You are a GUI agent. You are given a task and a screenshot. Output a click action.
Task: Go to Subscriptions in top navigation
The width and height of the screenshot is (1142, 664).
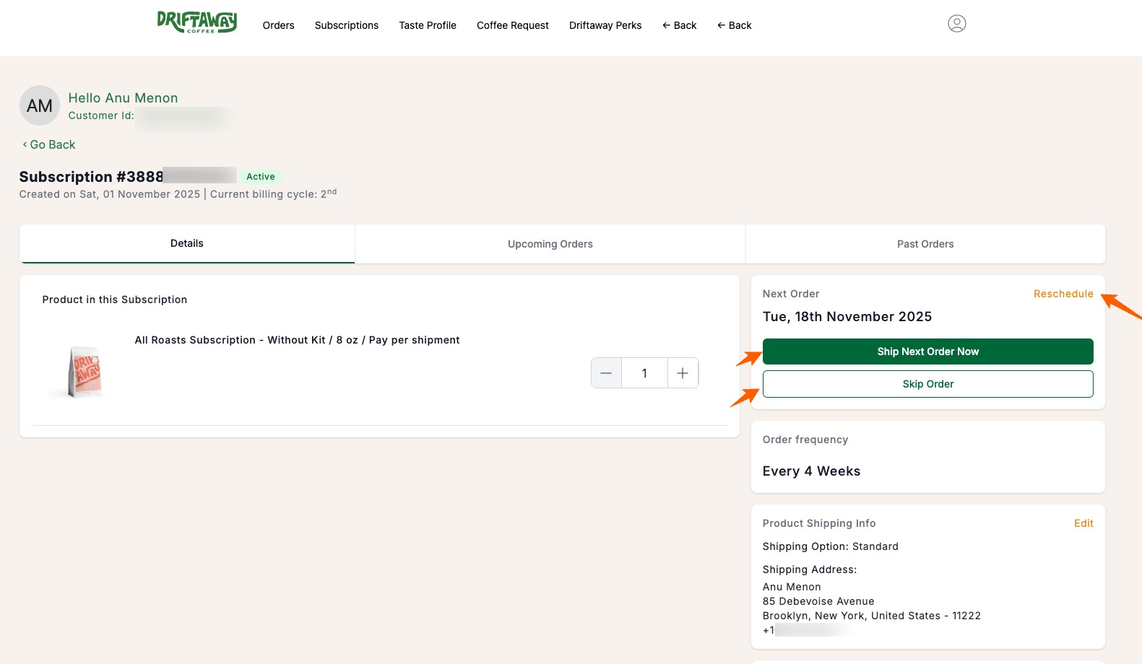coord(346,25)
